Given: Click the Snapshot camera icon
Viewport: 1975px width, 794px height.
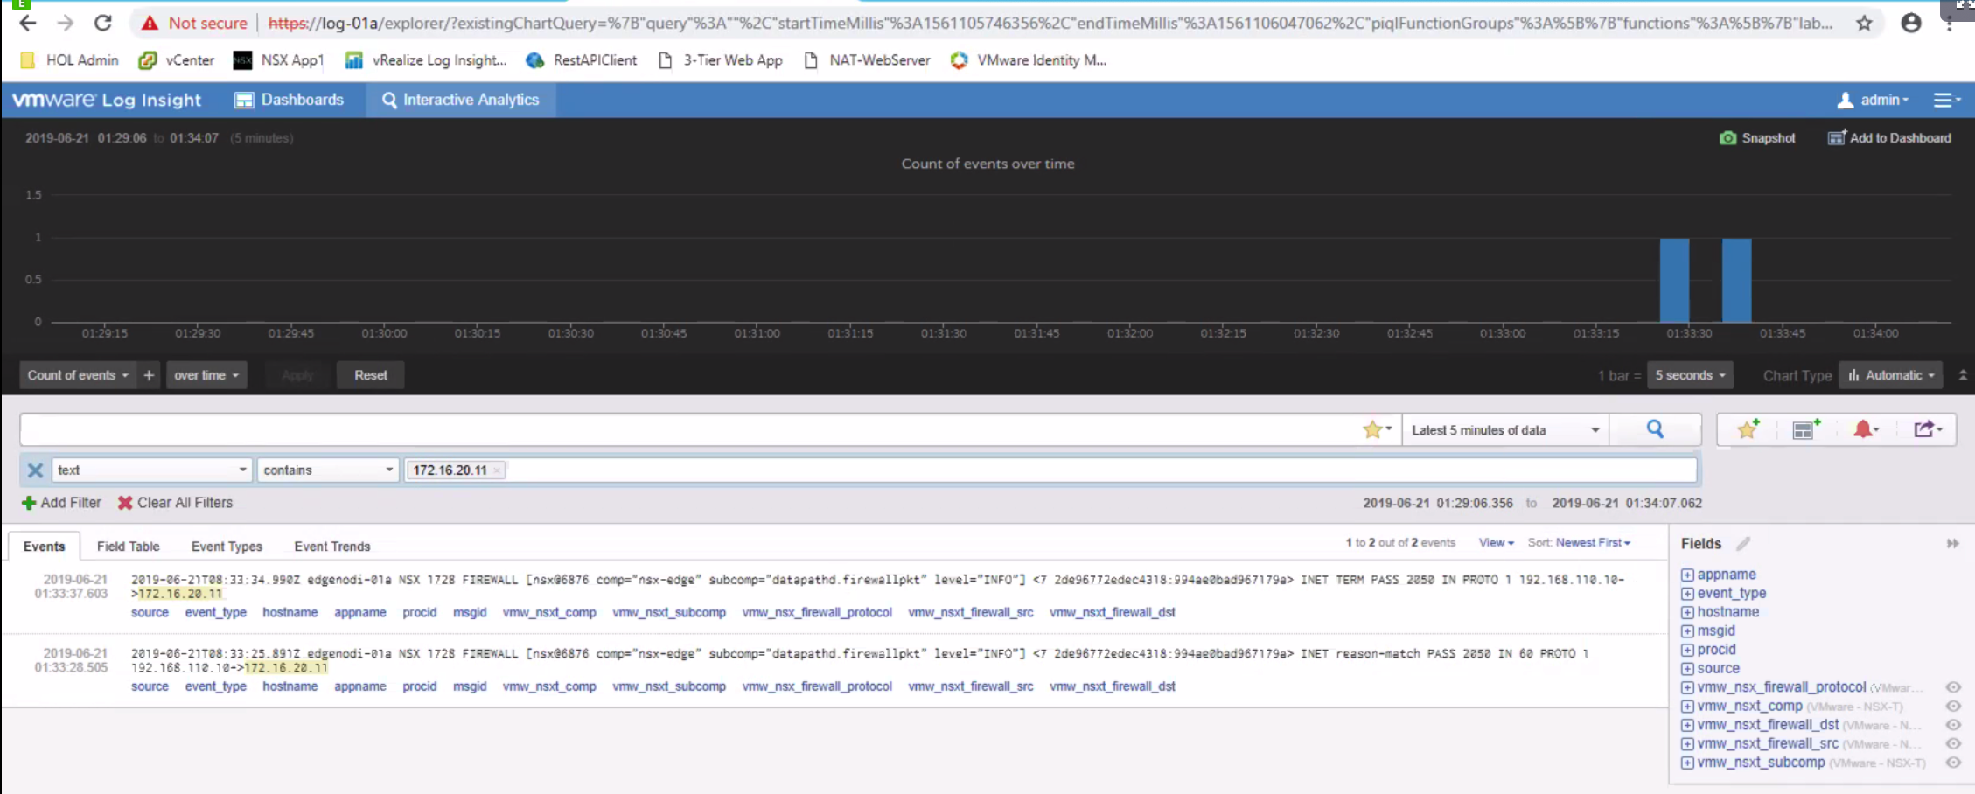Looking at the screenshot, I should pyautogui.click(x=1727, y=138).
